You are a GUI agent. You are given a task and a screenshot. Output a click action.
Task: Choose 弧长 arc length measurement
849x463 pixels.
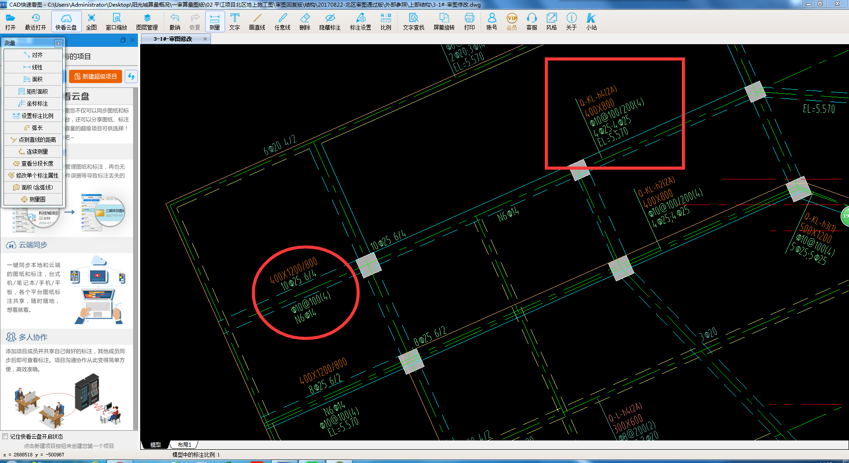click(x=34, y=128)
